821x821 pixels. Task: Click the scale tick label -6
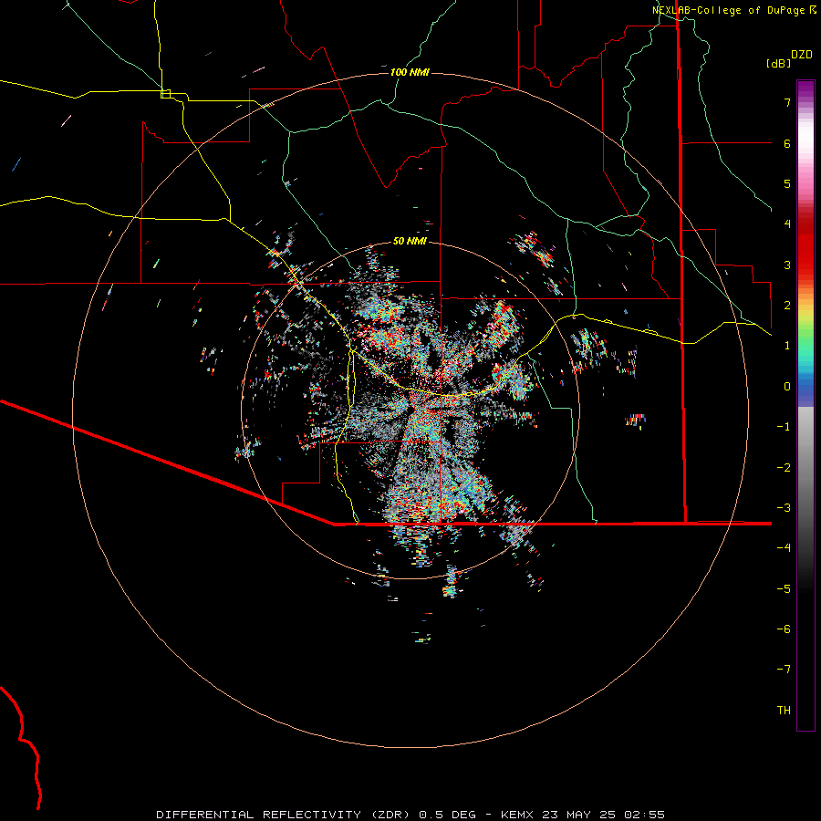784,629
